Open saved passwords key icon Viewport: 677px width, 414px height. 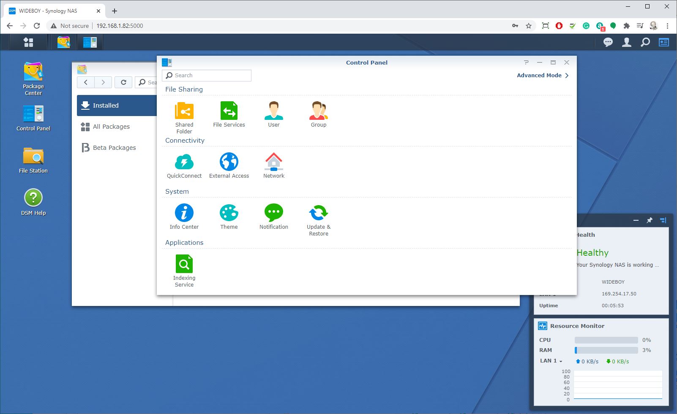[515, 26]
